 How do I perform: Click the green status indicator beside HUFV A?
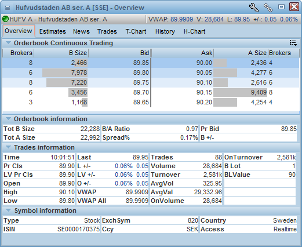tap(5, 19)
